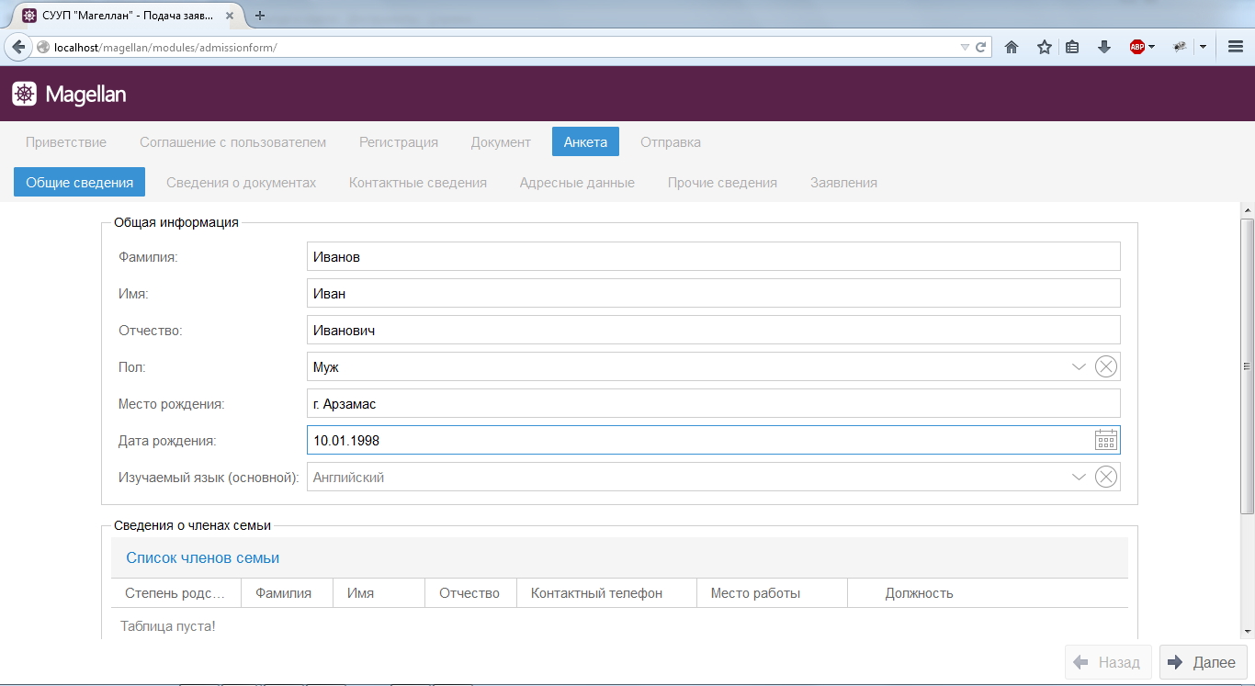
Task: Select the Анкета step tab
Action: click(x=585, y=142)
